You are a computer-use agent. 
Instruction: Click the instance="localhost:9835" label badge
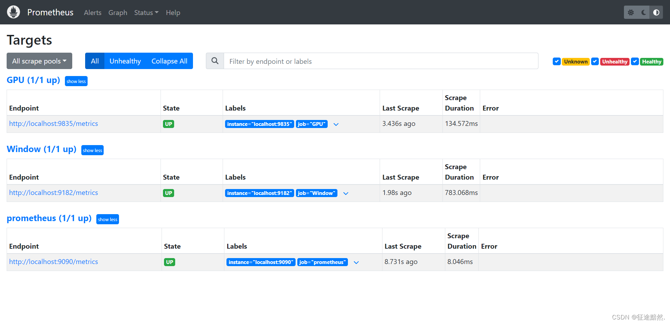pyautogui.click(x=260, y=124)
